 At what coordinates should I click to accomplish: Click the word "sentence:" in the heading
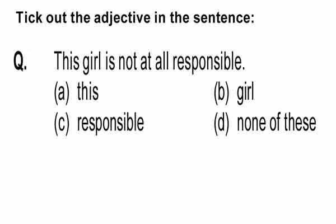(223, 17)
